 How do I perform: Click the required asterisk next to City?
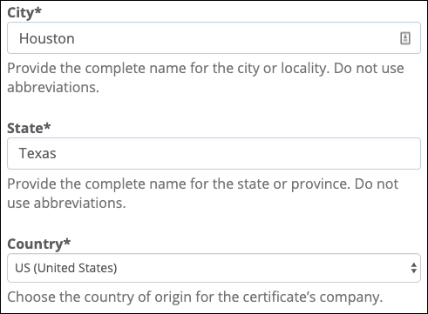[x=38, y=11]
